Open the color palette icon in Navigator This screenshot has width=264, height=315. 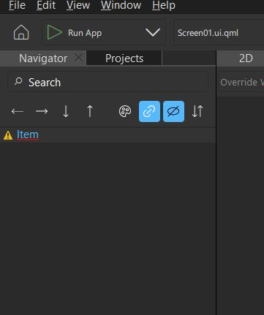tap(125, 112)
